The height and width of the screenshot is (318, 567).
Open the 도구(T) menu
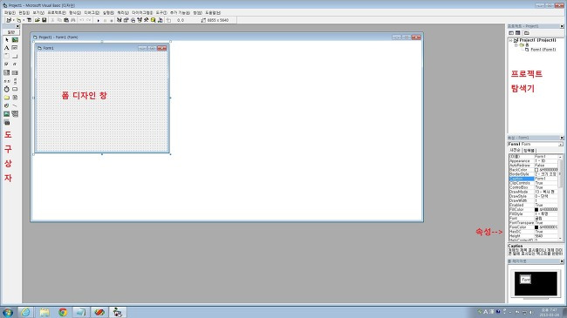[161, 13]
